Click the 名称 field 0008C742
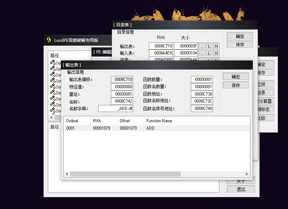Screen dimensions: 288x209 click(x=122, y=101)
